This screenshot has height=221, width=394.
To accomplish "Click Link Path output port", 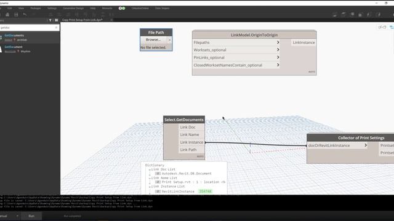I will click(x=191, y=150).
